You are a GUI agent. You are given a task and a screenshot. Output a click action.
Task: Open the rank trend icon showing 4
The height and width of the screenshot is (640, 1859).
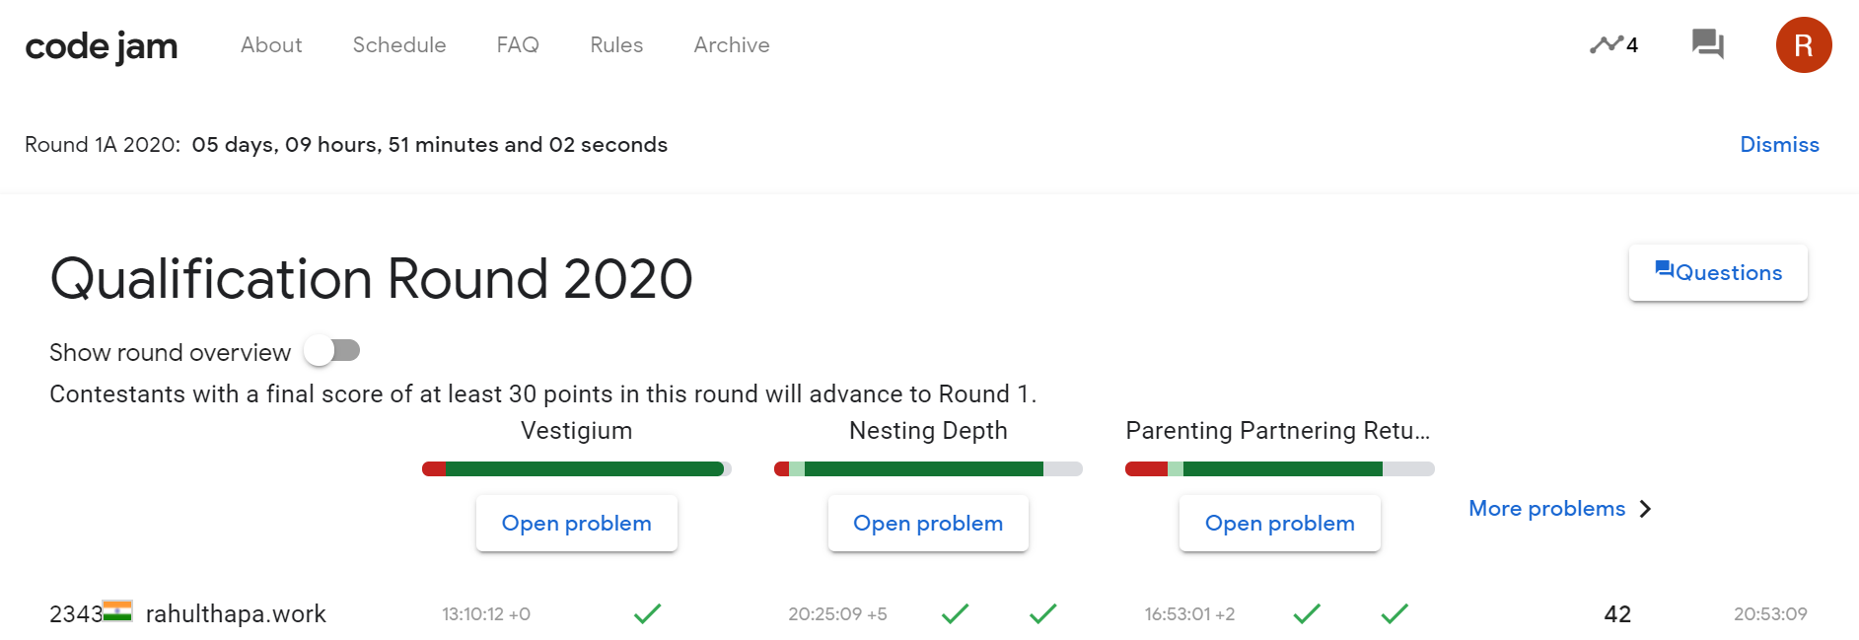pyautogui.click(x=1613, y=44)
